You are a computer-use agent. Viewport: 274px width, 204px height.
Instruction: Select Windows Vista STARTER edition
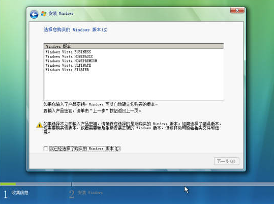click(x=67, y=70)
